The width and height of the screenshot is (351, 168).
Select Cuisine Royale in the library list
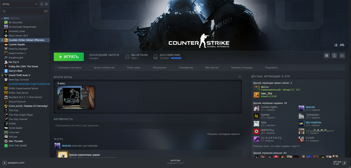coord(17,44)
